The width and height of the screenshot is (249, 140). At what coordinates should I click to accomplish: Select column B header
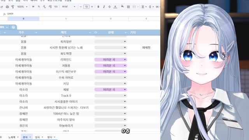(23, 19)
